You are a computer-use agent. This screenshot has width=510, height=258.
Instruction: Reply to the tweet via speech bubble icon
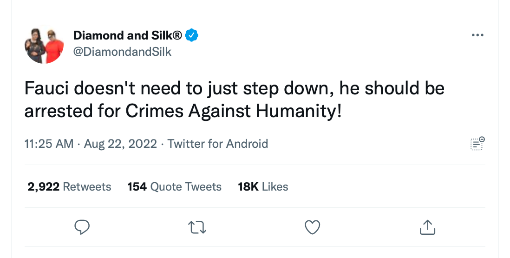pos(82,227)
